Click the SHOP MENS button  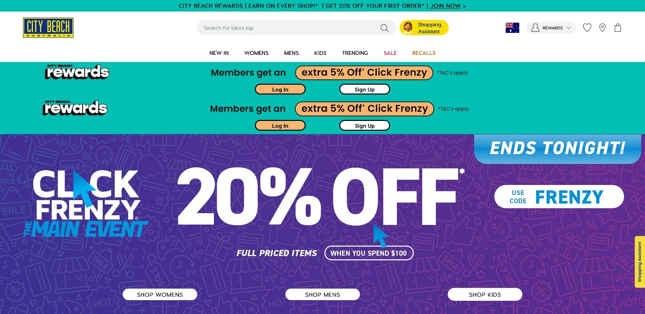(x=322, y=294)
